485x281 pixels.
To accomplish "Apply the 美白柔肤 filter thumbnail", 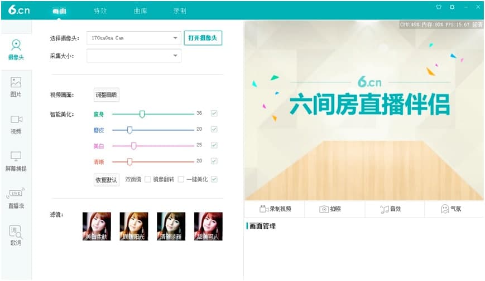I will 97,226.
